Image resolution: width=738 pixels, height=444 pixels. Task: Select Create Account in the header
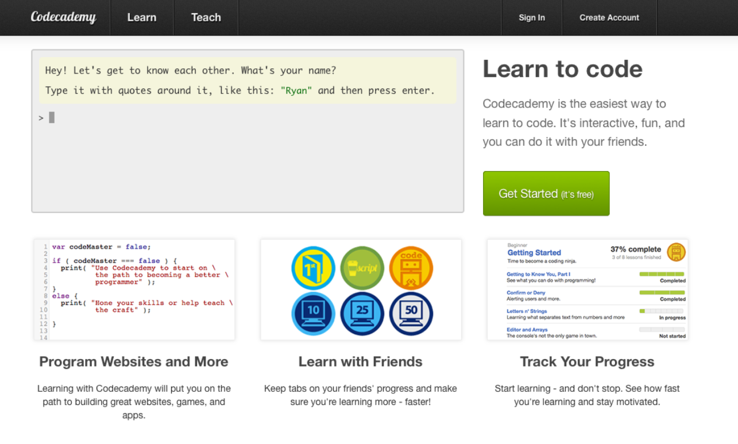(609, 18)
